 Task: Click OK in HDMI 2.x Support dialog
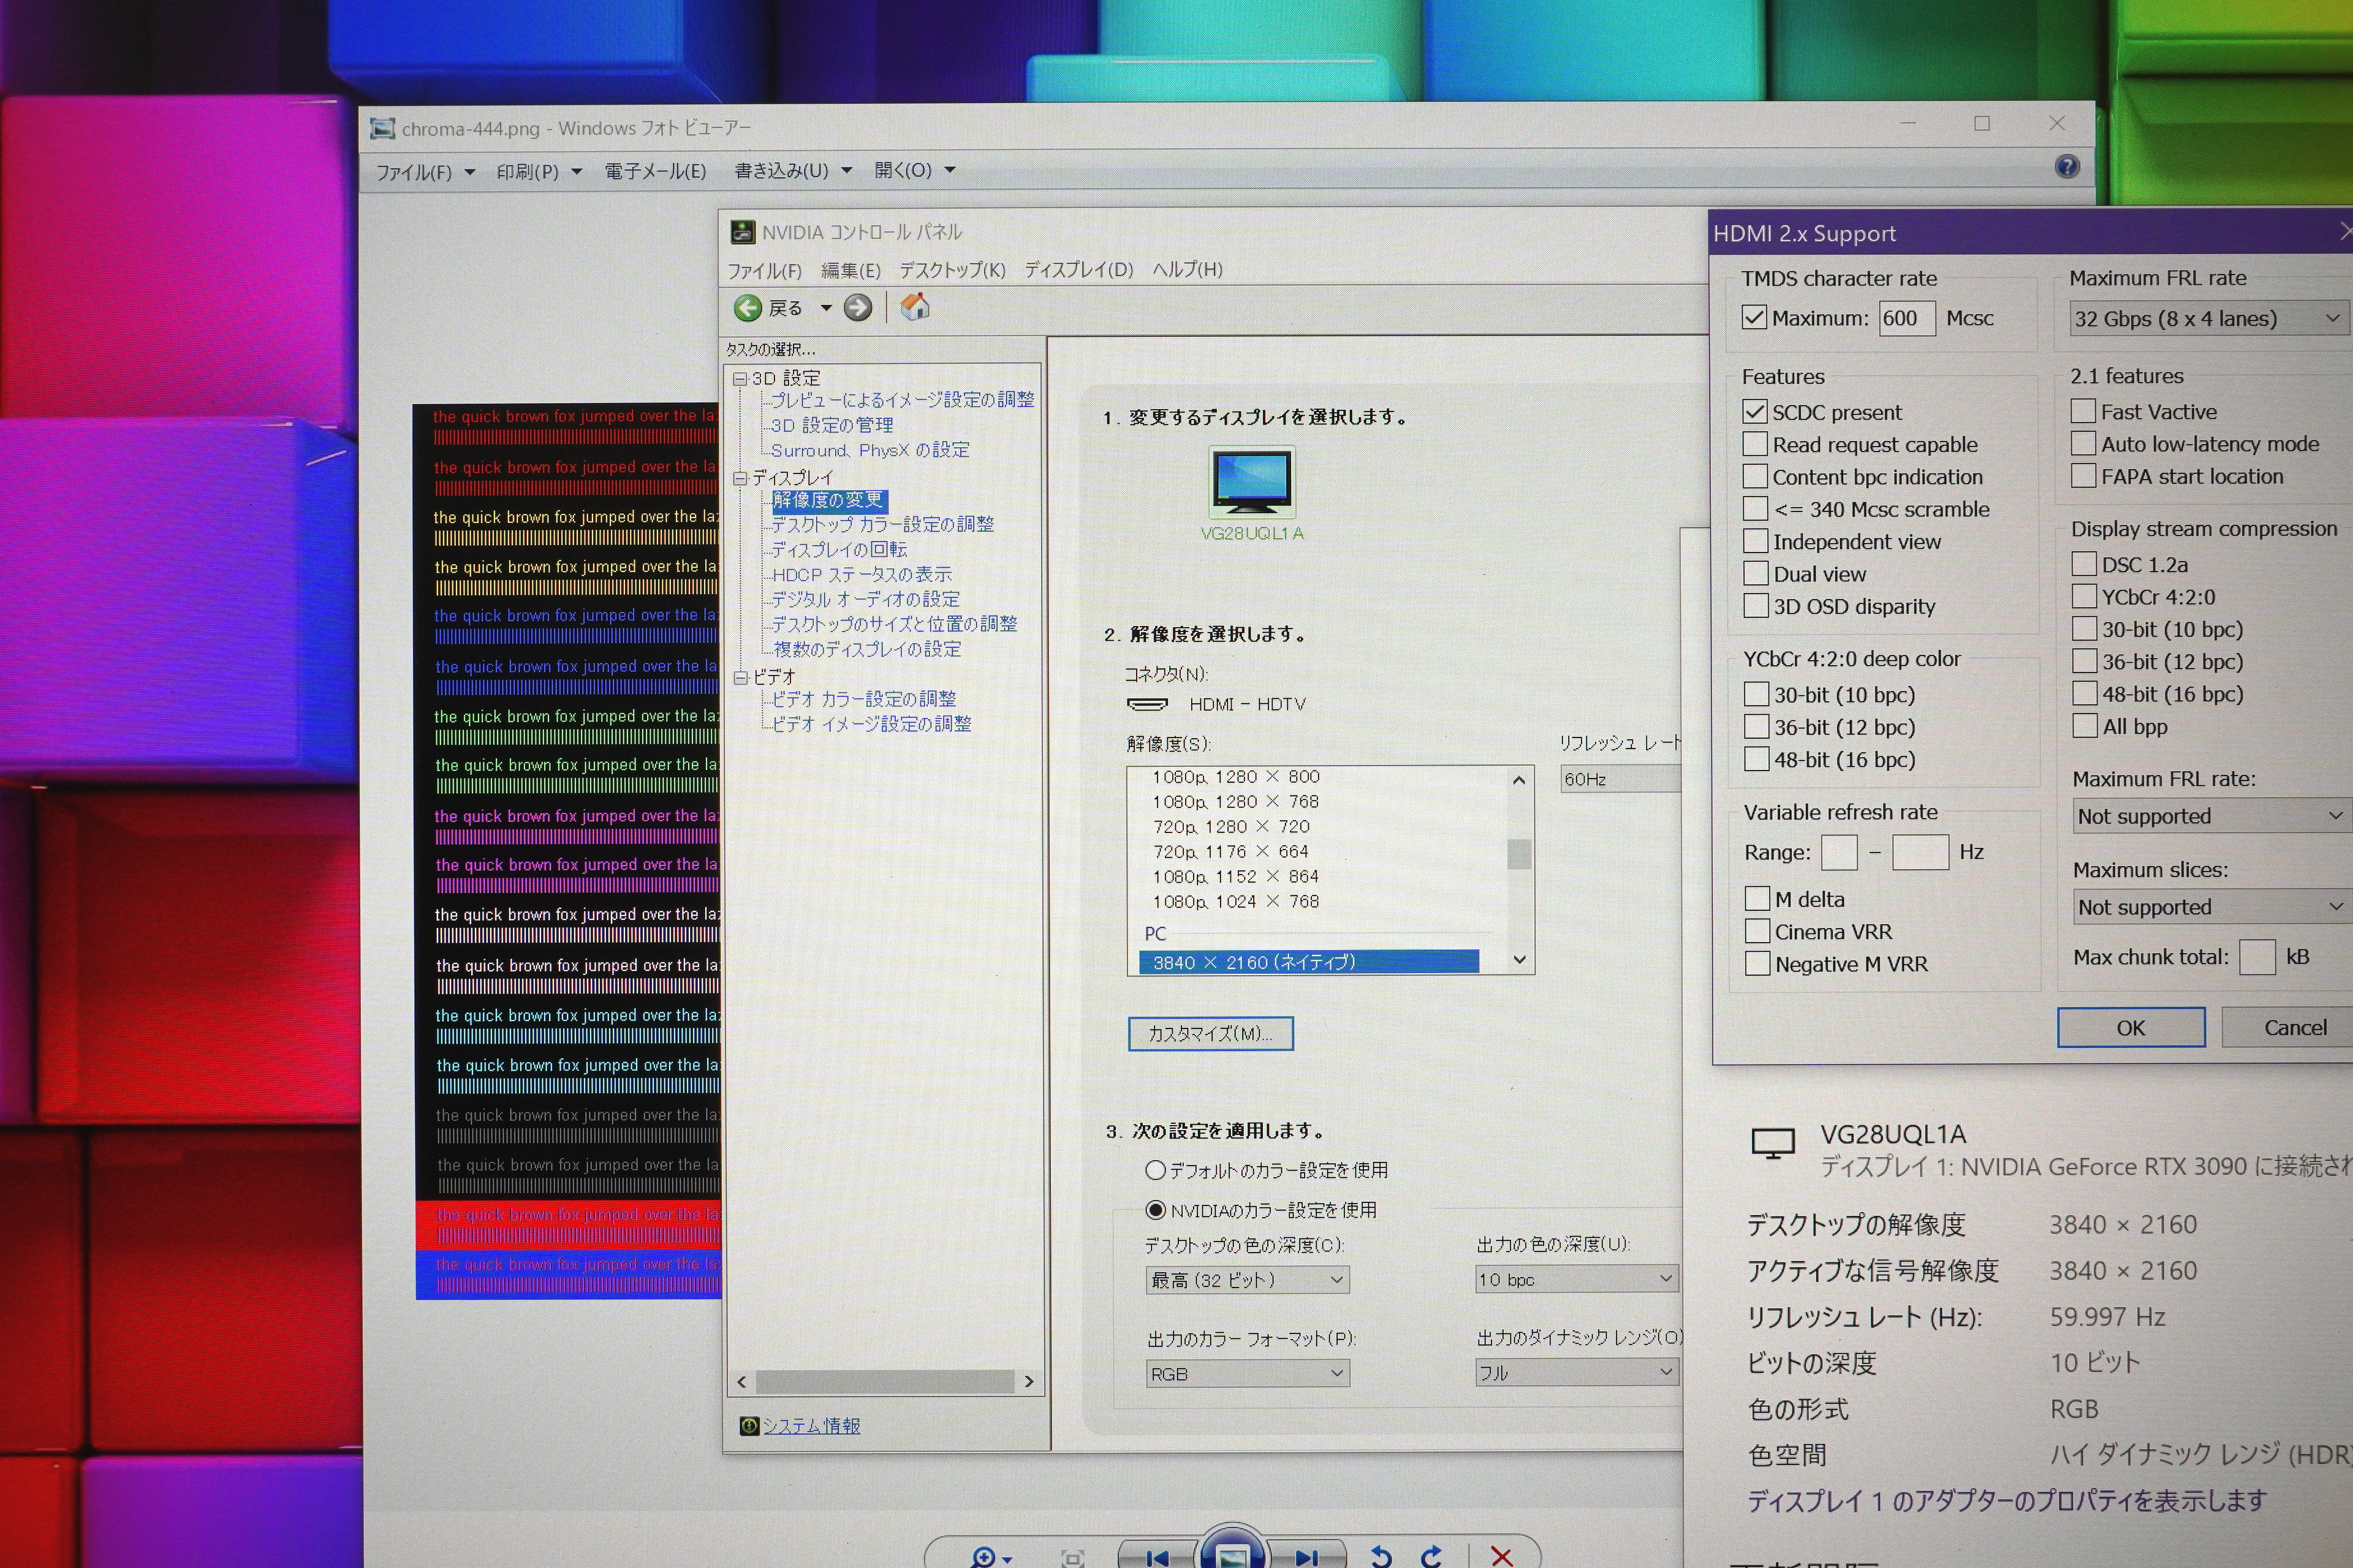[2131, 1027]
